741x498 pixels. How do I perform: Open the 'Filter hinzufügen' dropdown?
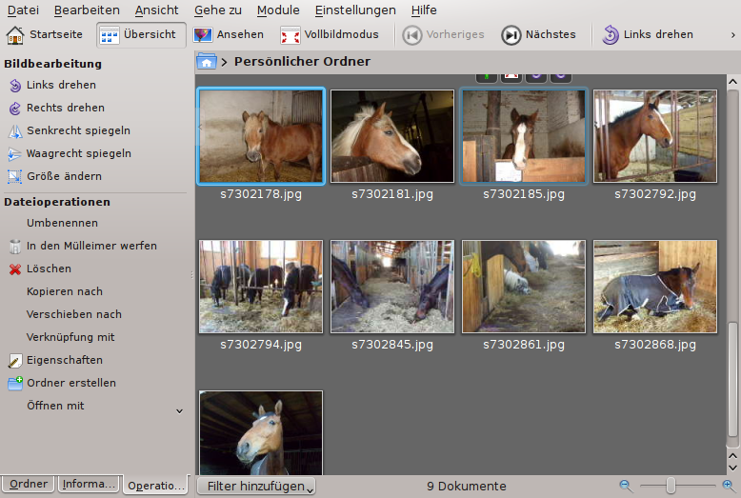point(256,486)
